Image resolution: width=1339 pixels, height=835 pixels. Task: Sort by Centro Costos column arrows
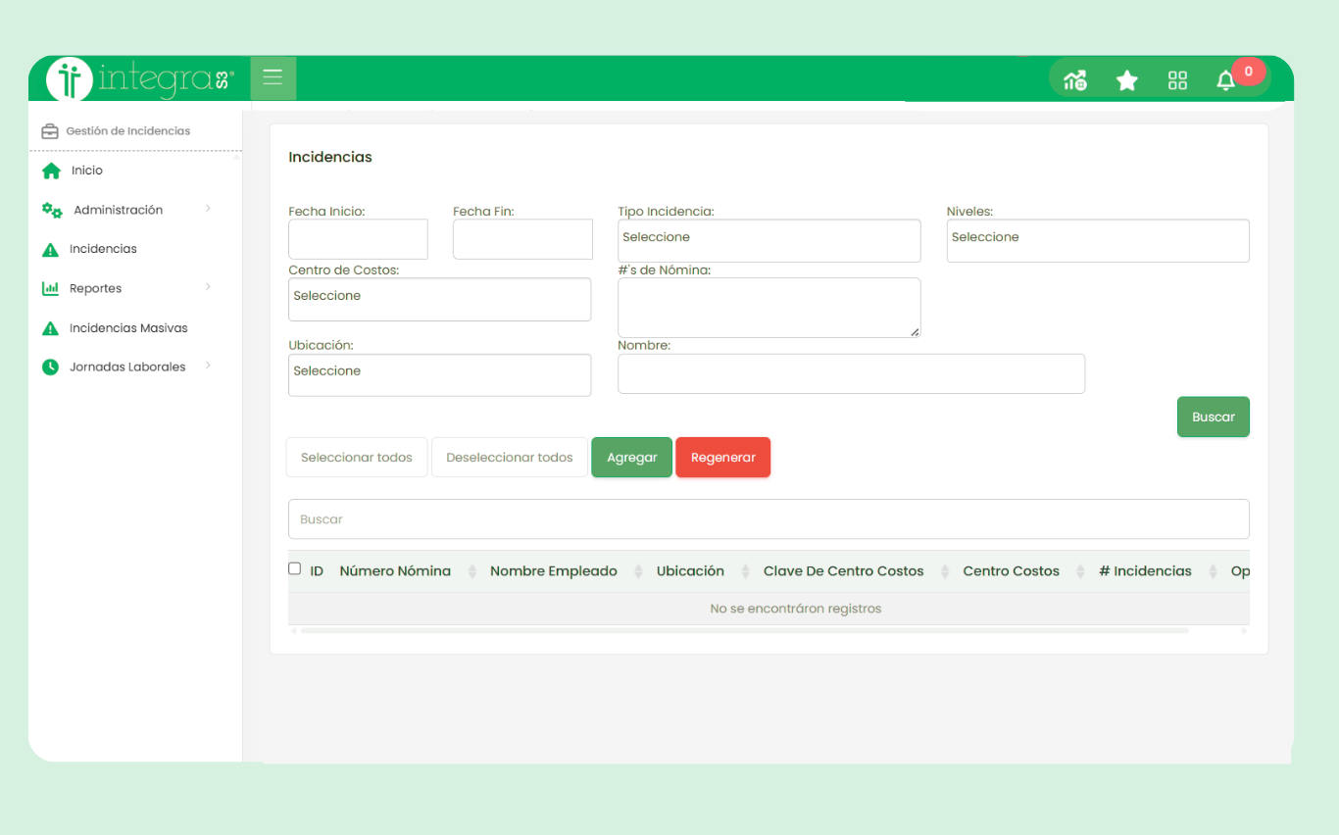click(x=1080, y=571)
